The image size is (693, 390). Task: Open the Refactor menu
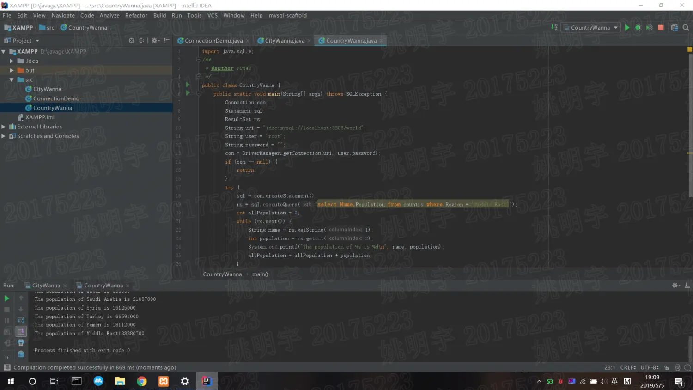[136, 15]
